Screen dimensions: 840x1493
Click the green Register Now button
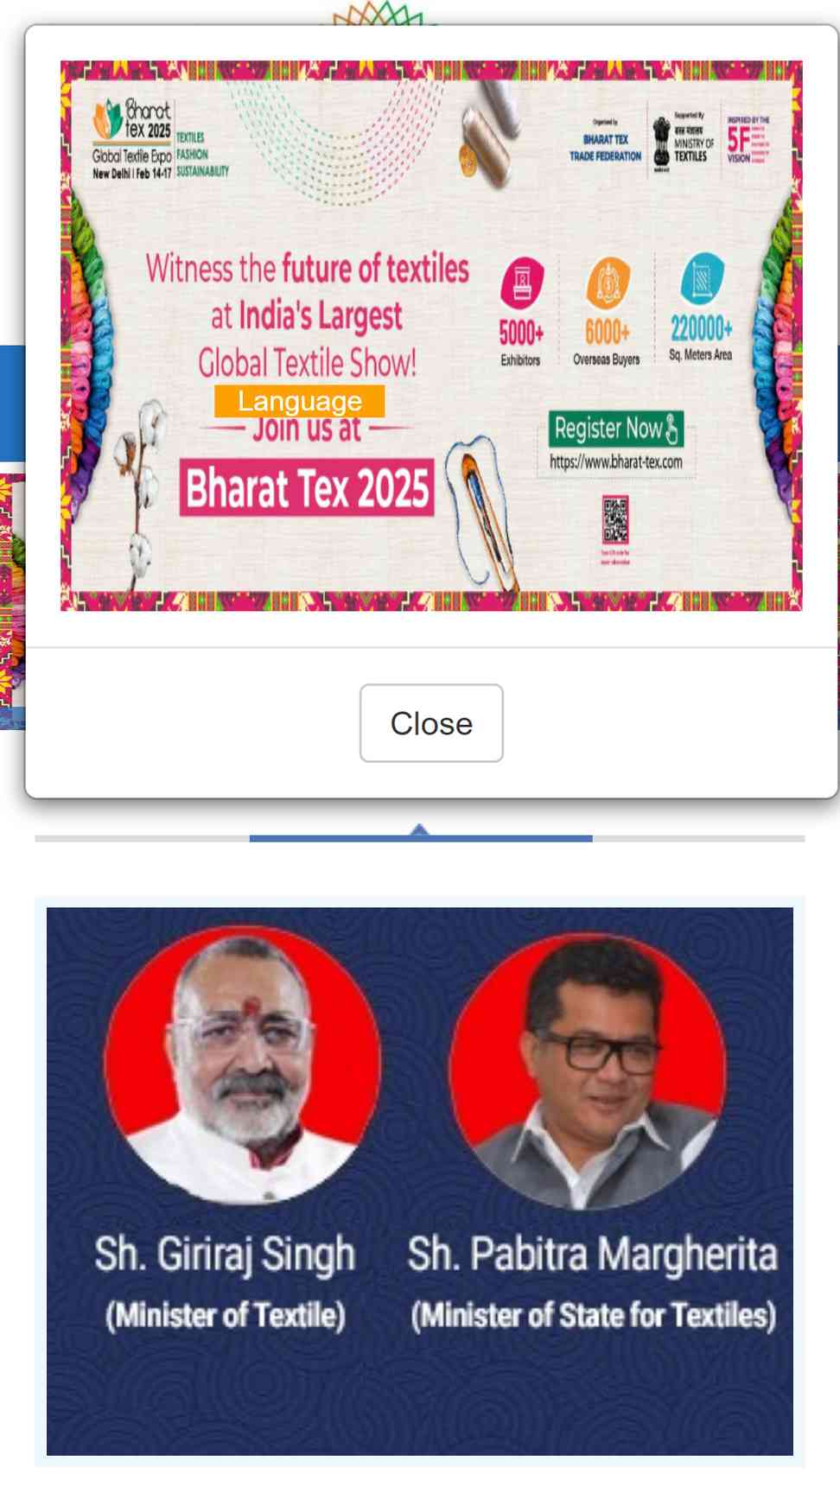pos(616,429)
